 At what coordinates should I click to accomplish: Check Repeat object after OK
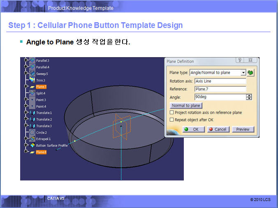coord(172,120)
